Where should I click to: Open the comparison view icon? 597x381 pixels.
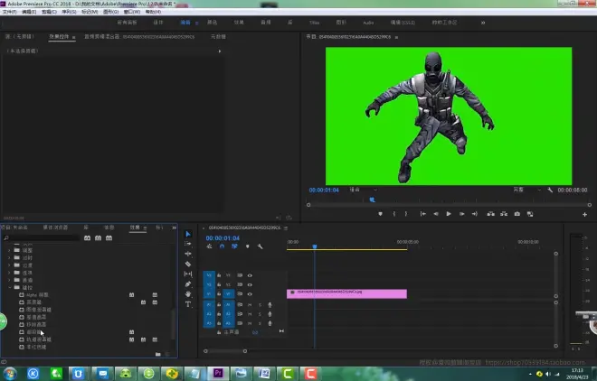coord(530,214)
